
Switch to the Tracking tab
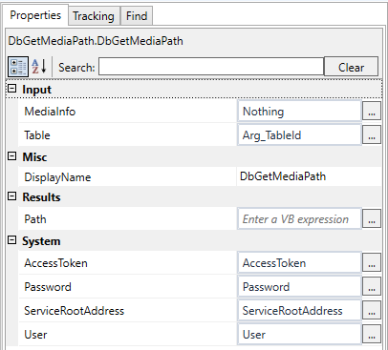pyautogui.click(x=94, y=16)
